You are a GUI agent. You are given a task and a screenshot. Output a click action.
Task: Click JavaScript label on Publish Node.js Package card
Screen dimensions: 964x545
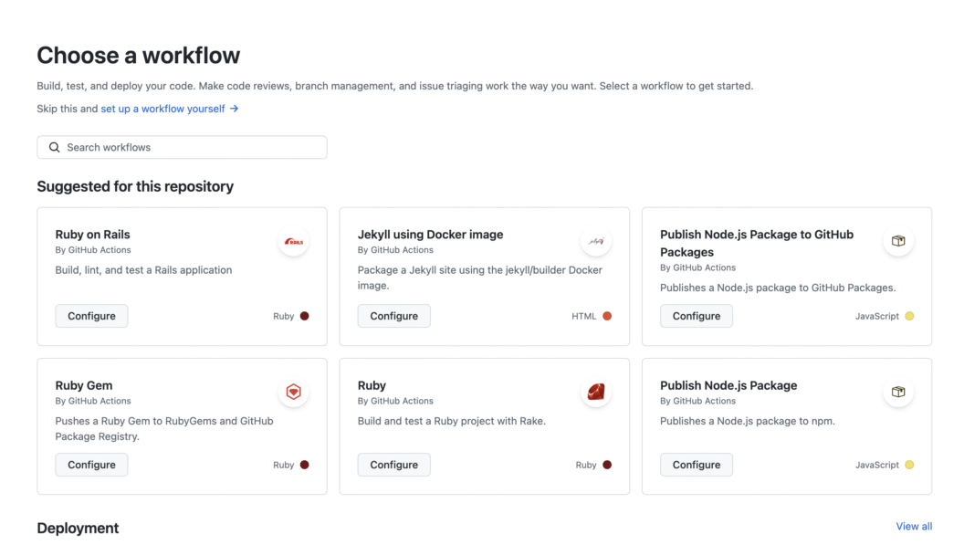[x=876, y=465]
